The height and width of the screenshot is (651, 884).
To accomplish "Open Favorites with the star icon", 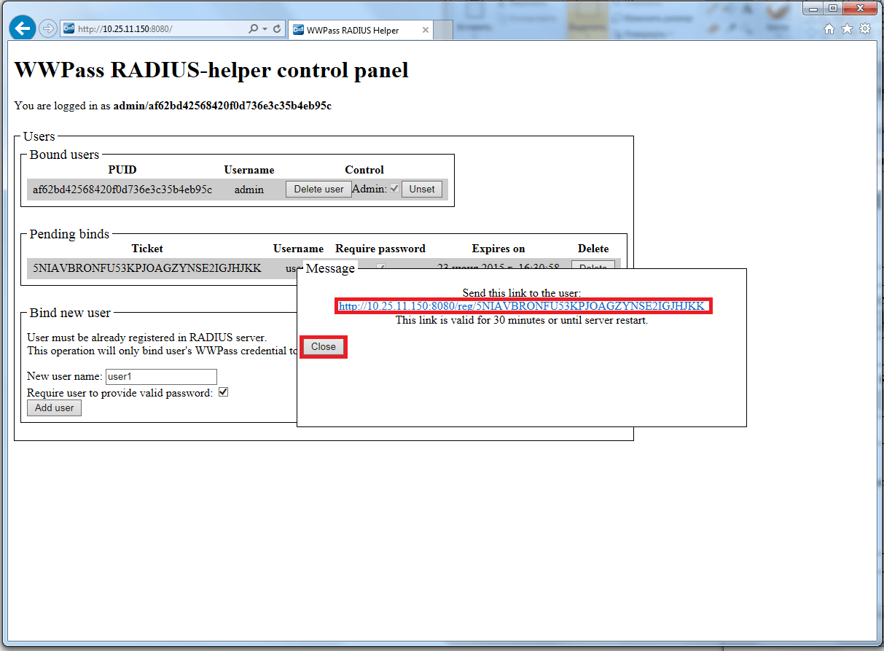I will pyautogui.click(x=847, y=29).
